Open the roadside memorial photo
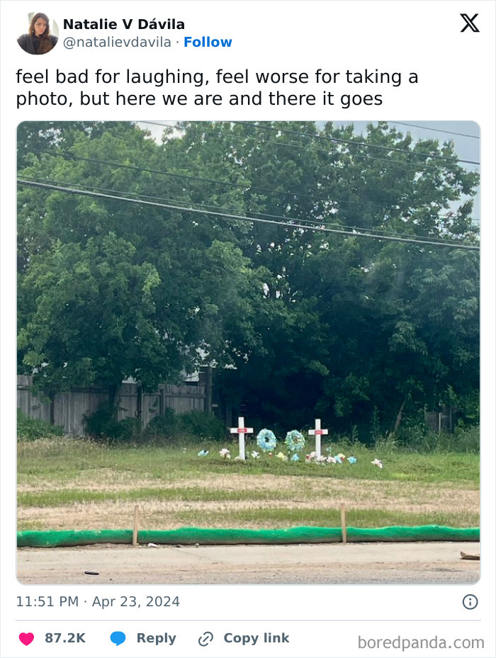Image resolution: width=496 pixels, height=658 pixels. point(248,353)
